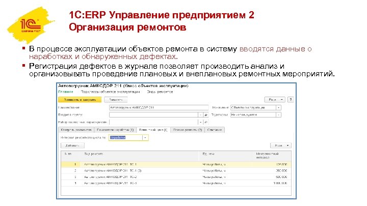This screenshot has width=367, height=206.
Task: Click the 'Добавить' button
Action: [x=72, y=145]
